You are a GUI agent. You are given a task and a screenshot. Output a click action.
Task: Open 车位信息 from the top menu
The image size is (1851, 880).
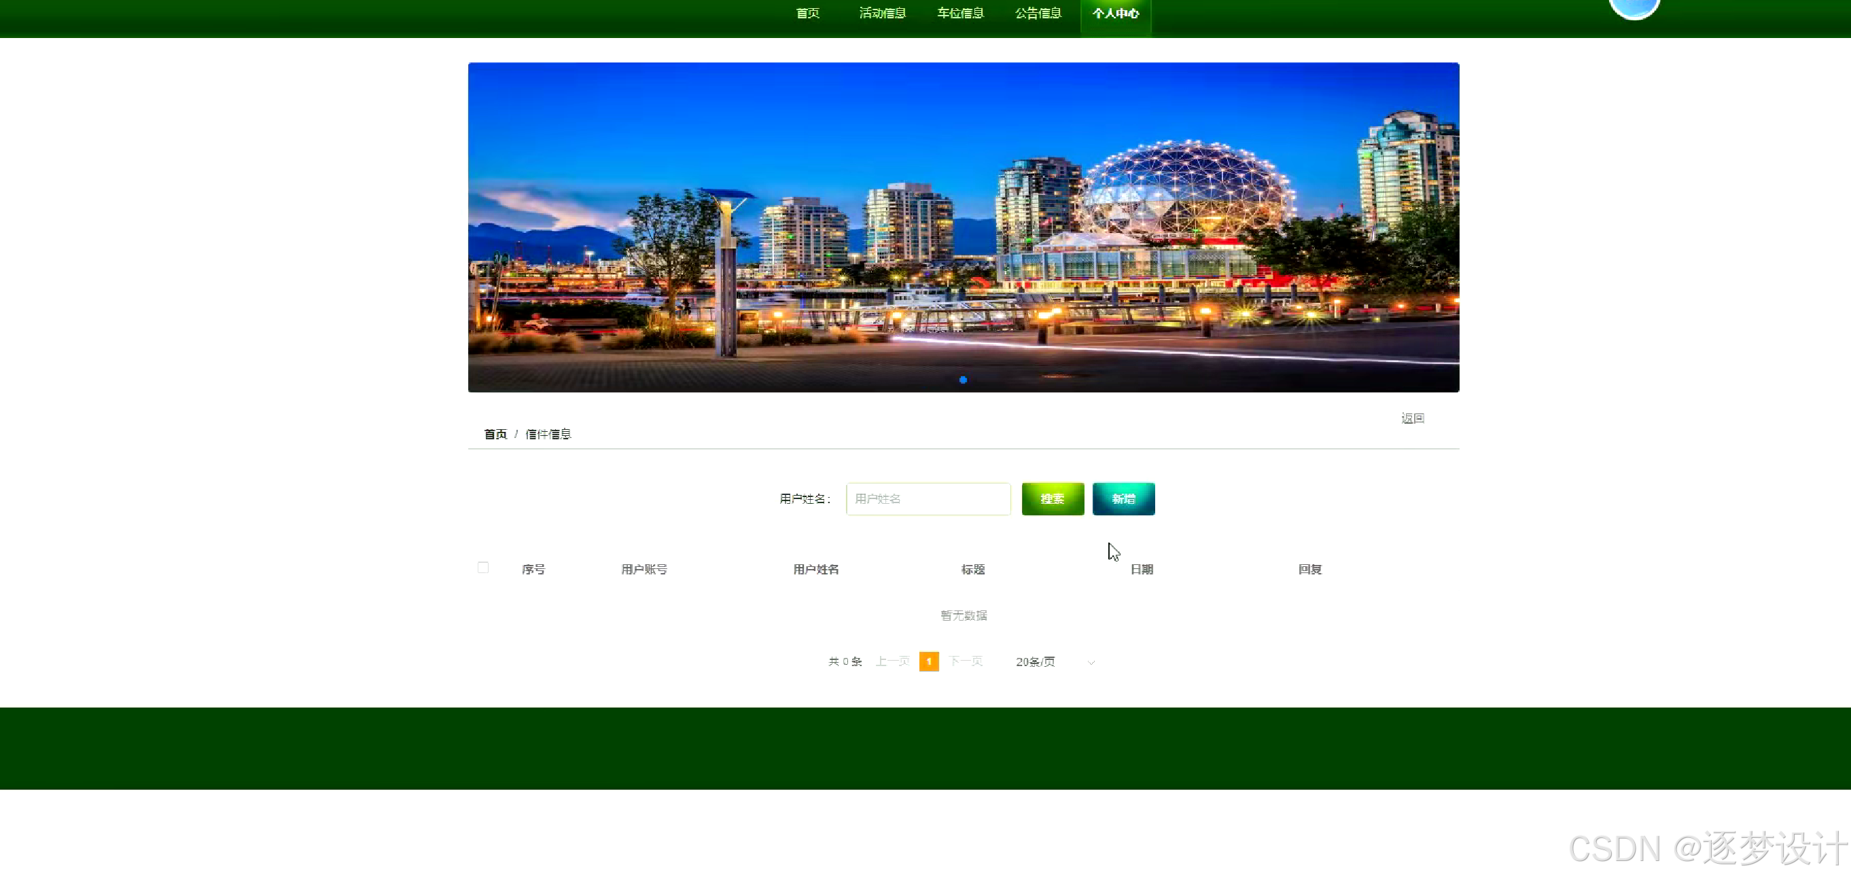click(960, 14)
